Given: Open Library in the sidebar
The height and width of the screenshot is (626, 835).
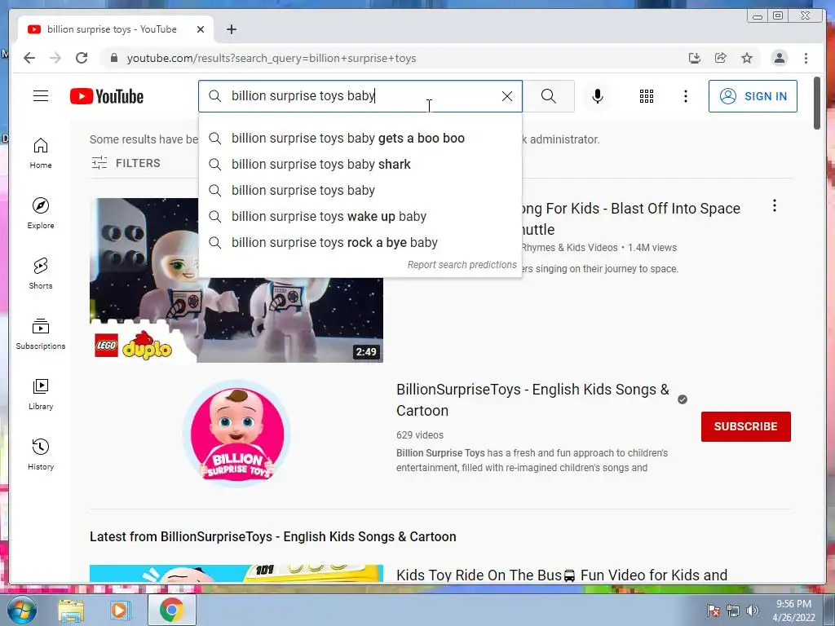Looking at the screenshot, I should [x=41, y=394].
